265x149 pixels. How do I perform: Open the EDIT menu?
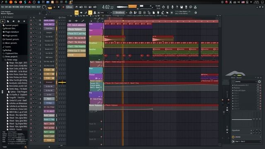tap(6, 7)
